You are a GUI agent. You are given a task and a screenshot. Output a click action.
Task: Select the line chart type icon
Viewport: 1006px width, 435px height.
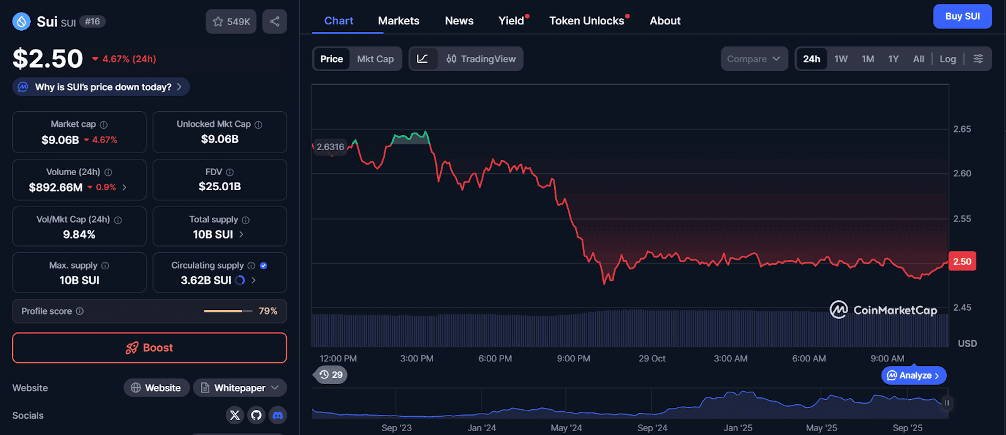tap(423, 59)
